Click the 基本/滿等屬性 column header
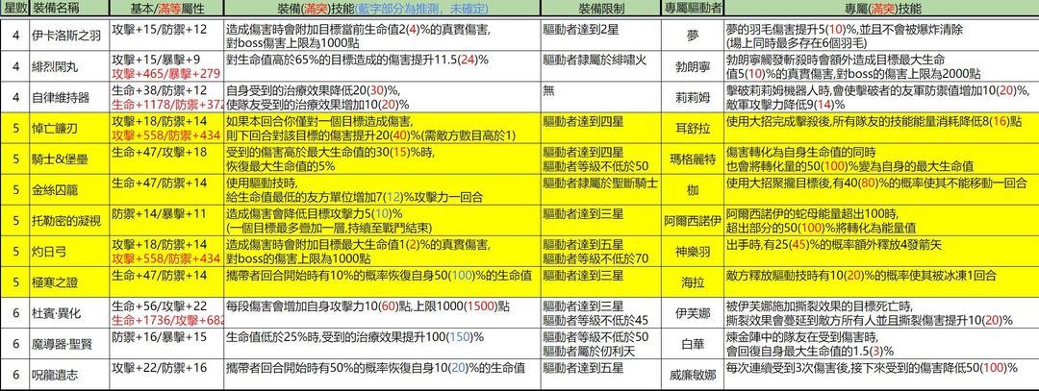 click(166, 10)
